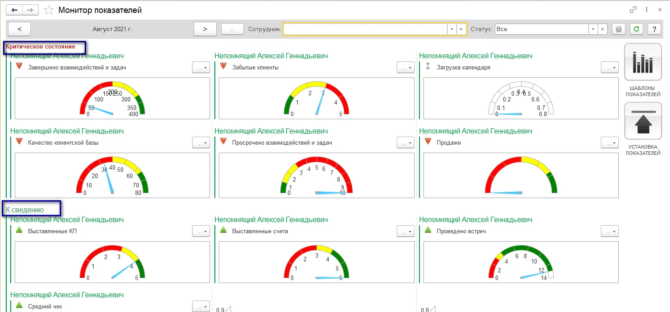This screenshot has width=670, height=312.
Task: Click green triangle beside Выставленные КП
Action: pos(19,230)
